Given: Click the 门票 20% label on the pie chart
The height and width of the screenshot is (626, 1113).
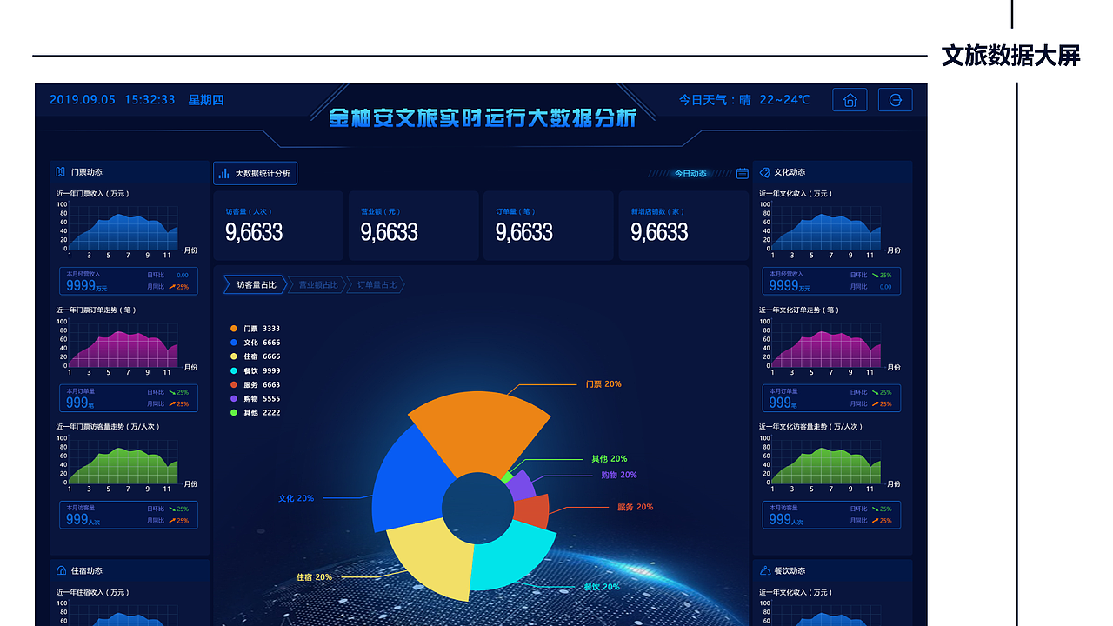Looking at the screenshot, I should pyautogui.click(x=603, y=383).
